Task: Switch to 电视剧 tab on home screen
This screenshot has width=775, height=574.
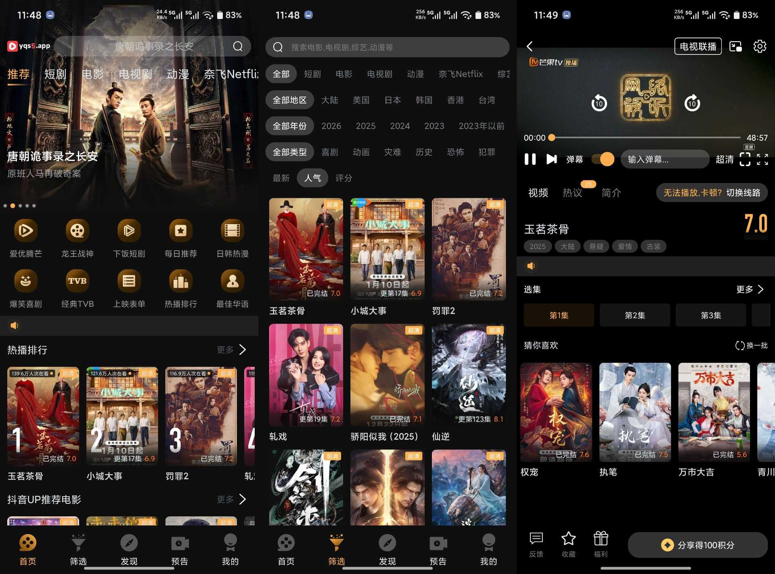Action: 135,74
